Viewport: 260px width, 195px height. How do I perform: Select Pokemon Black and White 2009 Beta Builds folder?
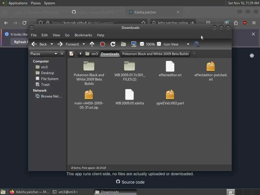[x=89, y=73]
